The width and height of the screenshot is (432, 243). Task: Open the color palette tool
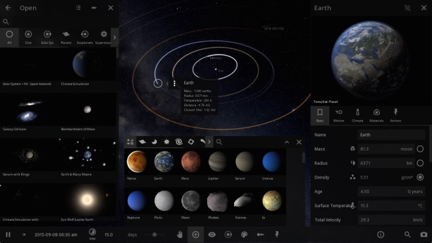(x=244, y=234)
